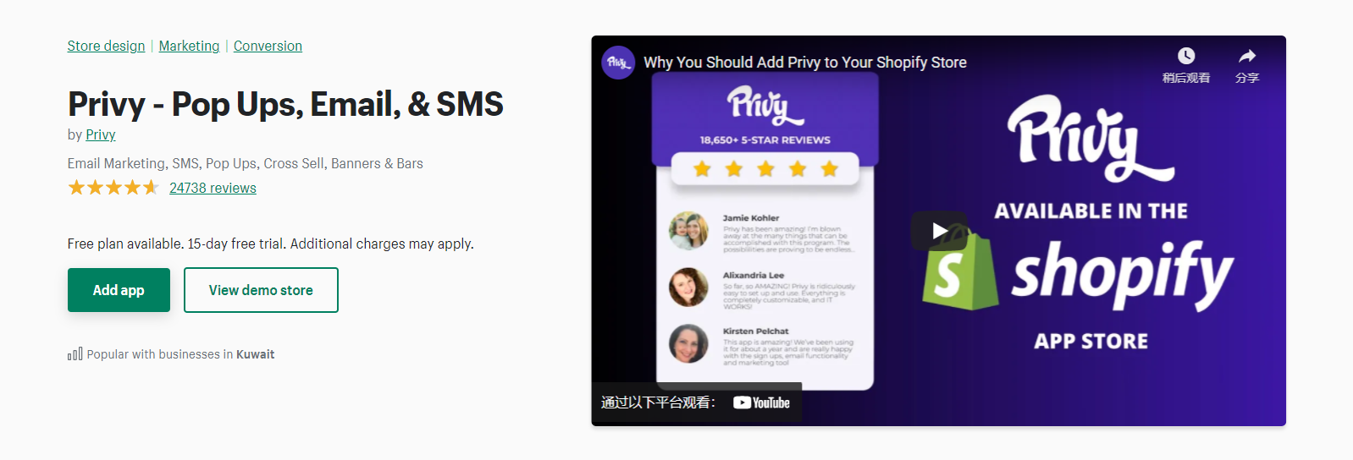Open the Store design category link

(106, 46)
